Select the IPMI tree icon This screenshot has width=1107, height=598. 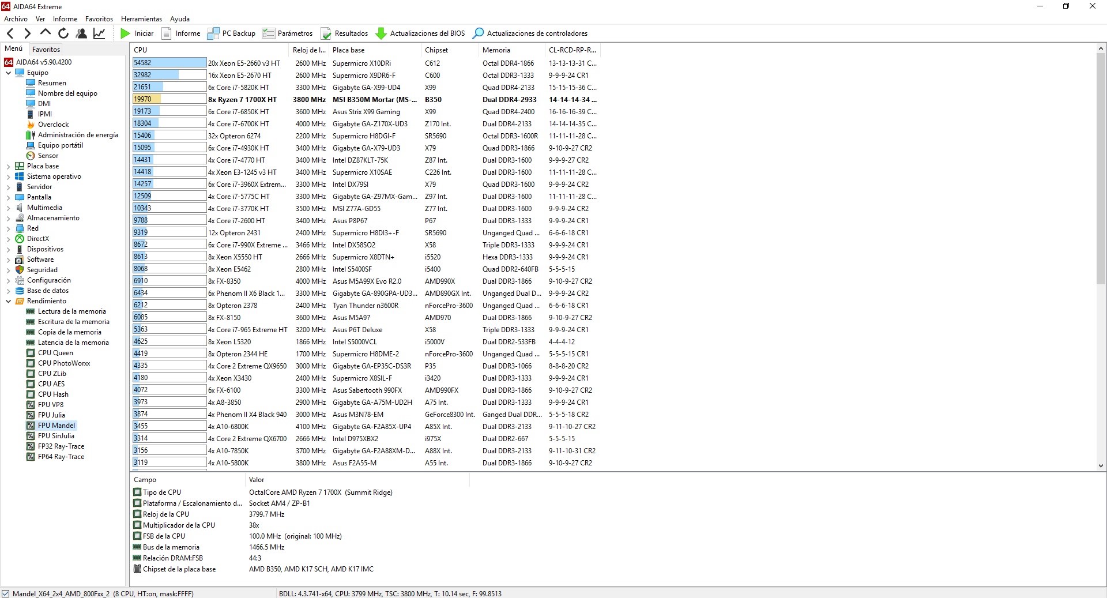coord(31,114)
